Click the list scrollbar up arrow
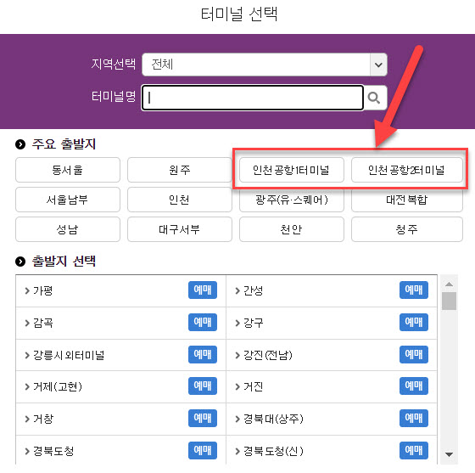Screen dimensions: 475x473 (x=449, y=284)
